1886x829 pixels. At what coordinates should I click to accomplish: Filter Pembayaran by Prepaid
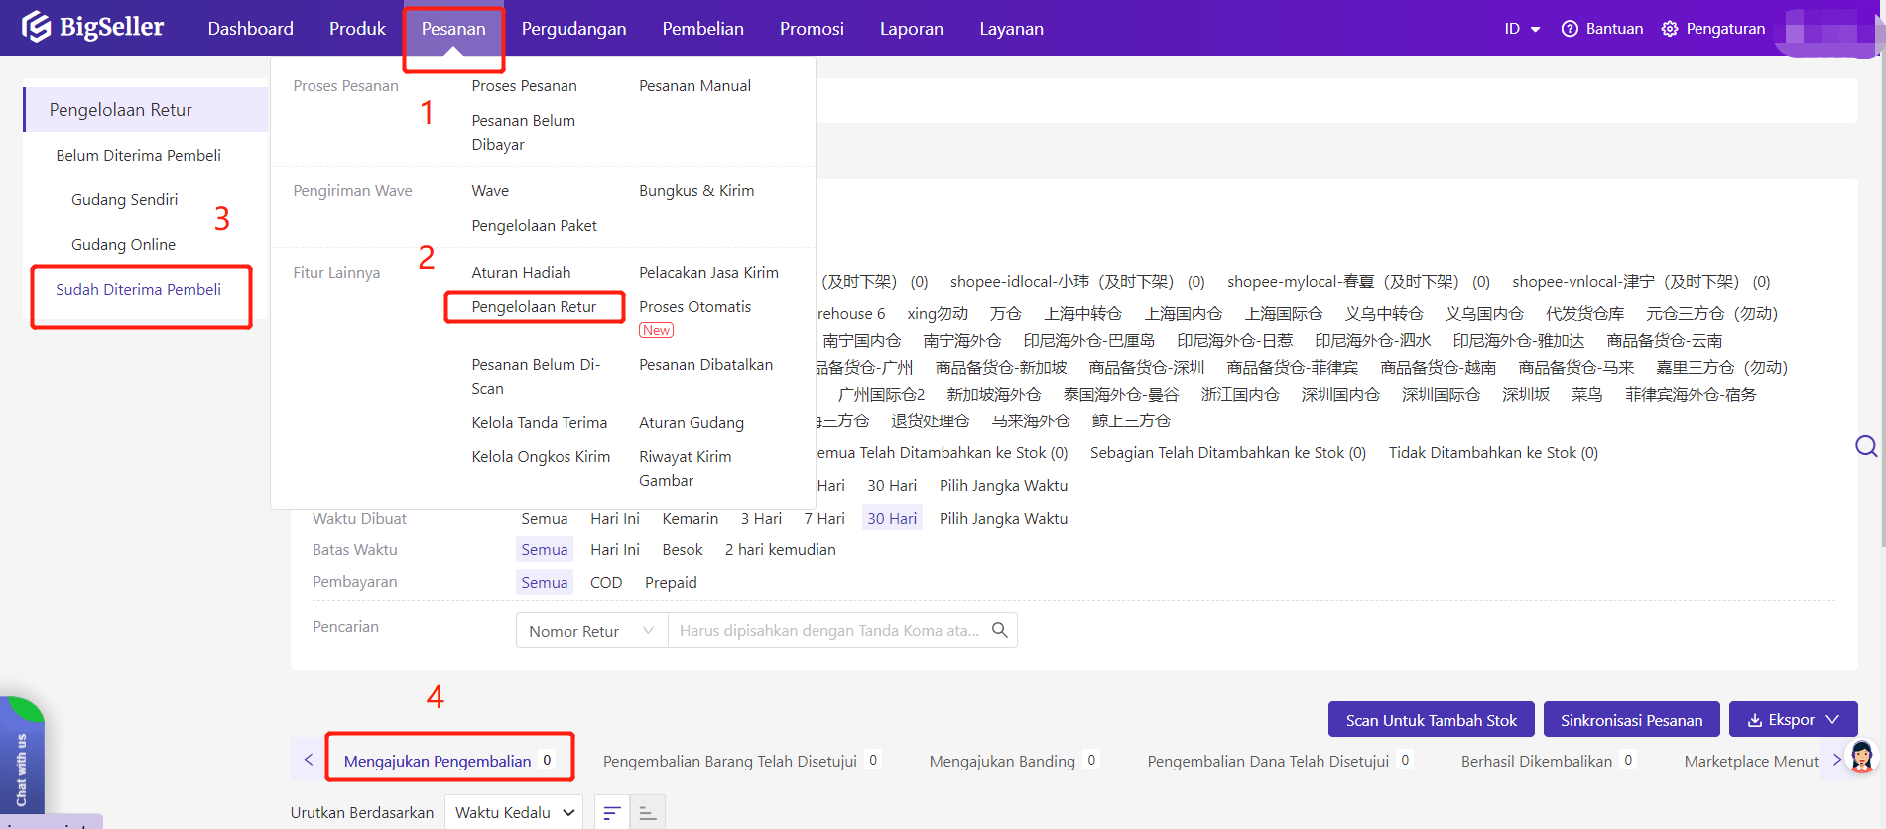(x=671, y=583)
